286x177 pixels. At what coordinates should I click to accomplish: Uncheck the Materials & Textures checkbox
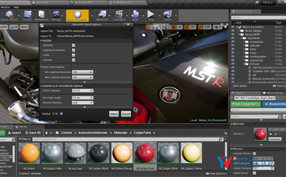pos(73,50)
